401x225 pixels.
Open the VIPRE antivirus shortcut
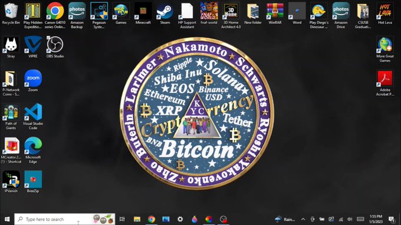[33, 47]
